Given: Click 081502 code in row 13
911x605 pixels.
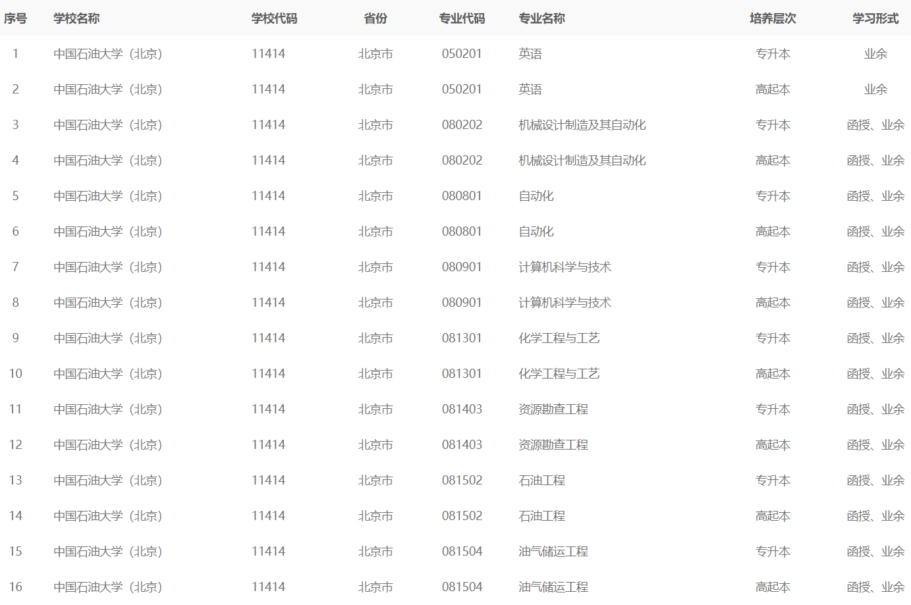Looking at the screenshot, I should 462,481.
